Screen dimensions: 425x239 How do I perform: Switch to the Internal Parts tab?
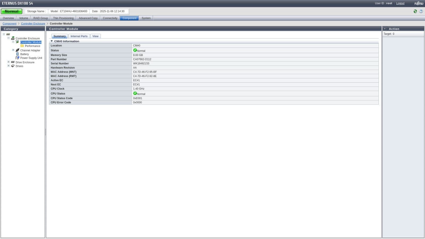pyautogui.click(x=79, y=36)
